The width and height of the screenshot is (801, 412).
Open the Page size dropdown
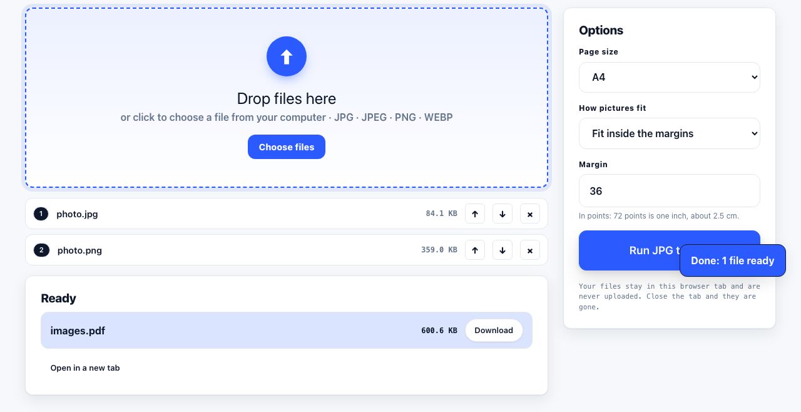pyautogui.click(x=670, y=77)
